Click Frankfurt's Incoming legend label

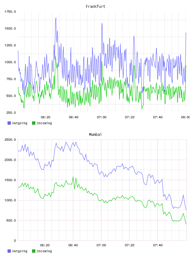(x=44, y=123)
